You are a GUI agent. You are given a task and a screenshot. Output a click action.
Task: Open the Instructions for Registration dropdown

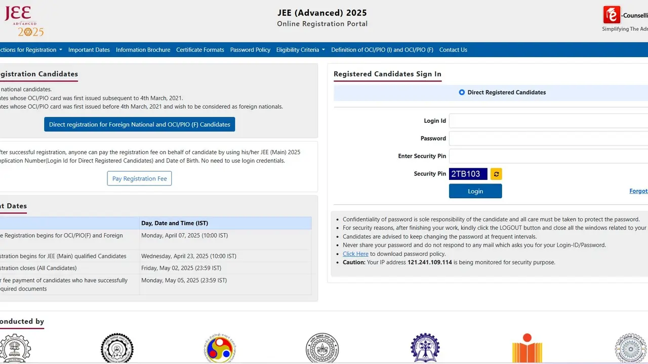coord(30,50)
